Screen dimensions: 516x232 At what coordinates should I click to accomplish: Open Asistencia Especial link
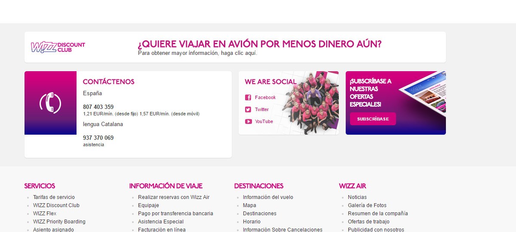pyautogui.click(x=161, y=222)
